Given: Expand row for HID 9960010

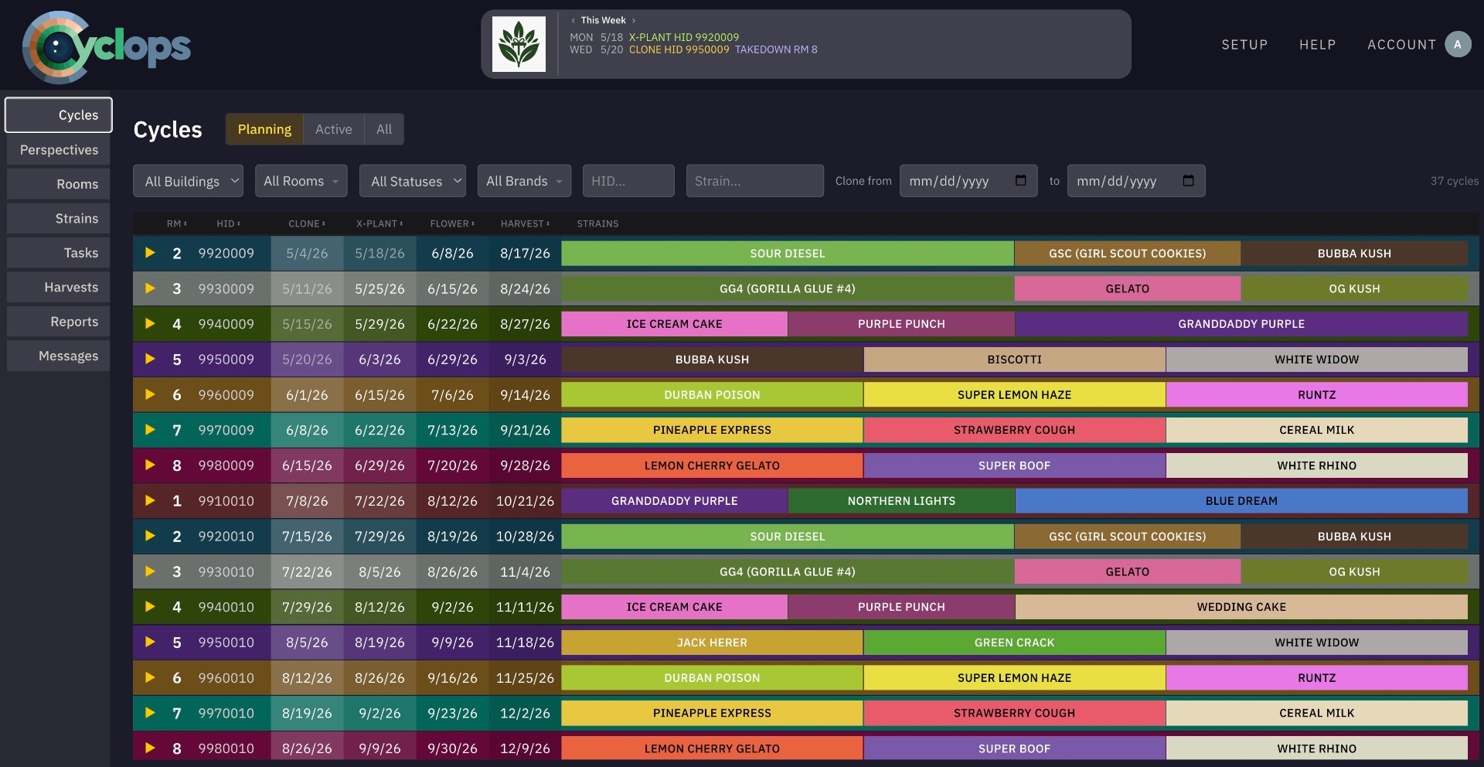Looking at the screenshot, I should (x=150, y=677).
